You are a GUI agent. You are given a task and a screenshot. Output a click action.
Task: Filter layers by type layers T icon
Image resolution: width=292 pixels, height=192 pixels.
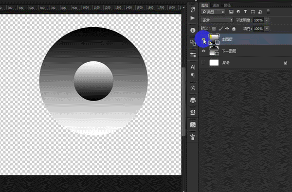246,12
